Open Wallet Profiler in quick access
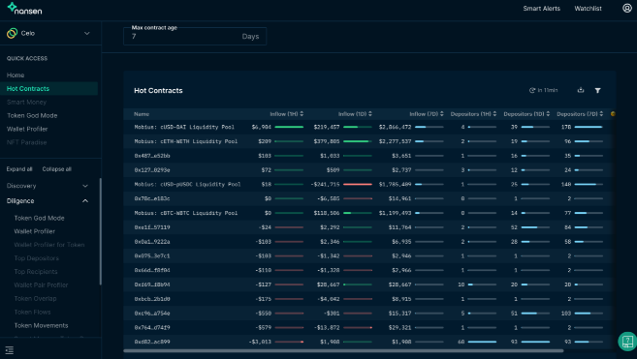 click(27, 129)
